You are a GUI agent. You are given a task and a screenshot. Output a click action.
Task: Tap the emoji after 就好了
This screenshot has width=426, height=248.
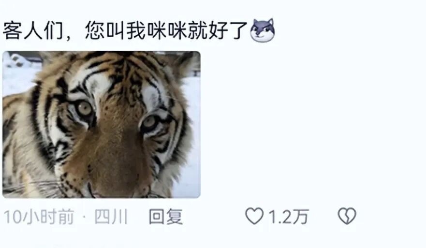tap(262, 30)
